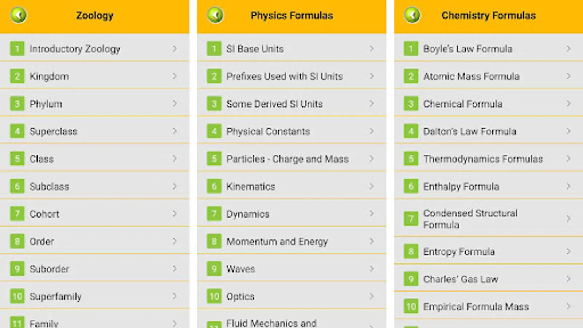The height and width of the screenshot is (328, 583).
Task: Tap the number 10 badge beside Superfamily
Action: [17, 296]
